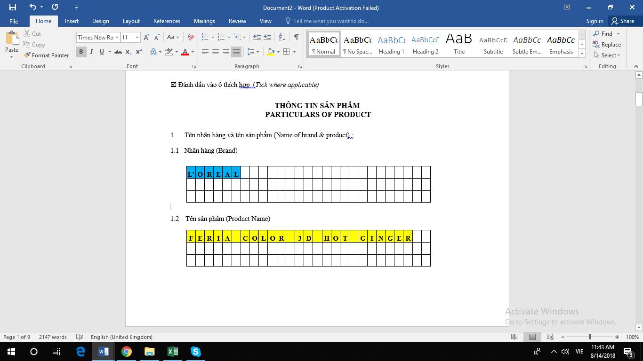The width and height of the screenshot is (643, 361).
Task: Undo the last action
Action: [32, 7]
